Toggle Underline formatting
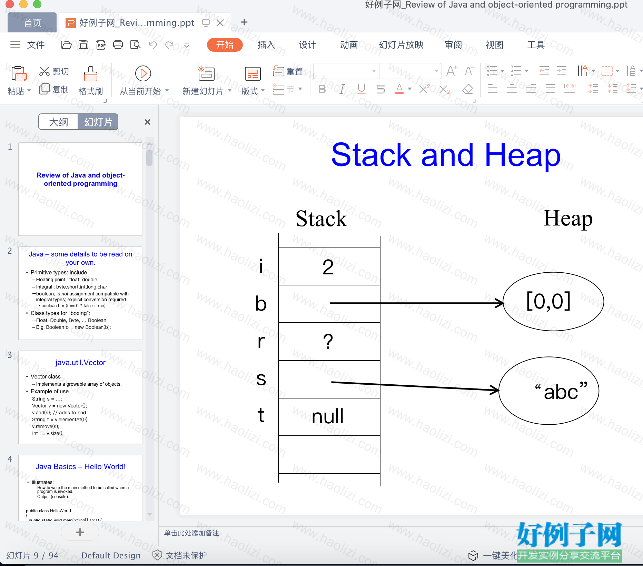The width and height of the screenshot is (643, 566). tap(361, 89)
